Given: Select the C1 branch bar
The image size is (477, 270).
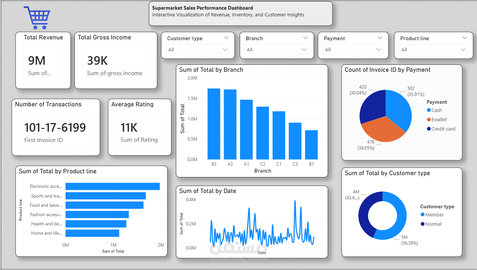Looking at the screenshot, I should coord(279,135).
